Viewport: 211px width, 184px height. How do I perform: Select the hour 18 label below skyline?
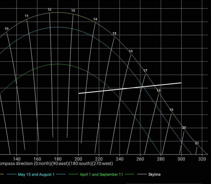pos(159,91)
